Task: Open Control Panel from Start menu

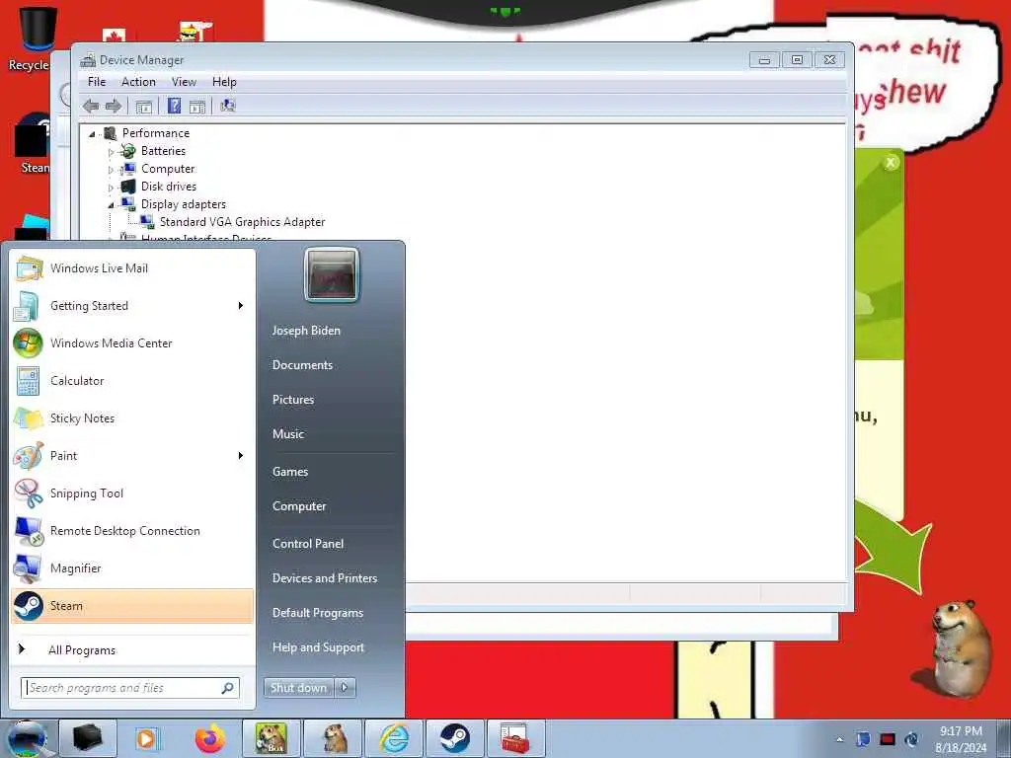Action: (x=308, y=544)
